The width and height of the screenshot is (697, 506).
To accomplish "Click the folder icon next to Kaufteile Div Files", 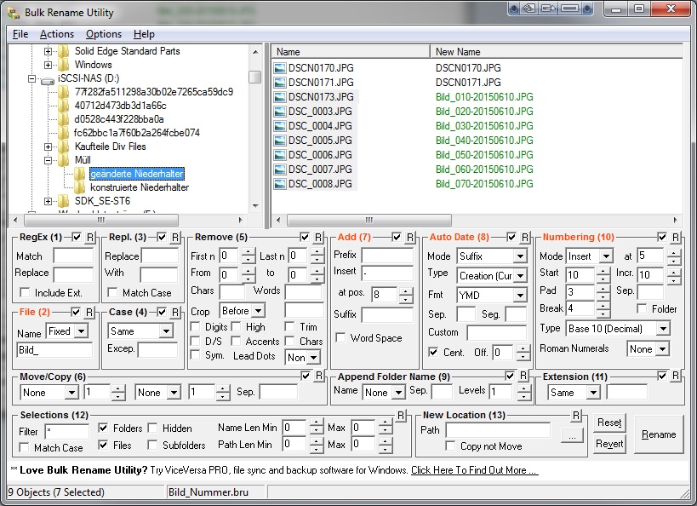I will pyautogui.click(x=64, y=147).
